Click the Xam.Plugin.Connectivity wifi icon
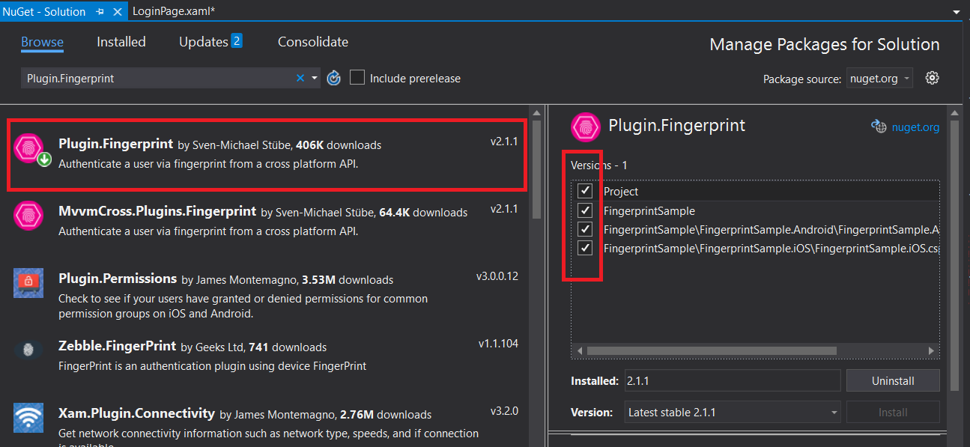The height and width of the screenshot is (447, 970). point(28,418)
